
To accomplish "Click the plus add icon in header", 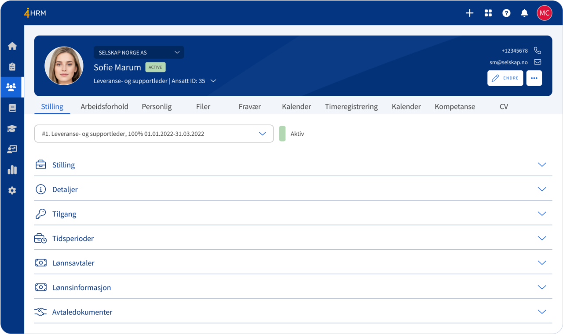I will 470,13.
